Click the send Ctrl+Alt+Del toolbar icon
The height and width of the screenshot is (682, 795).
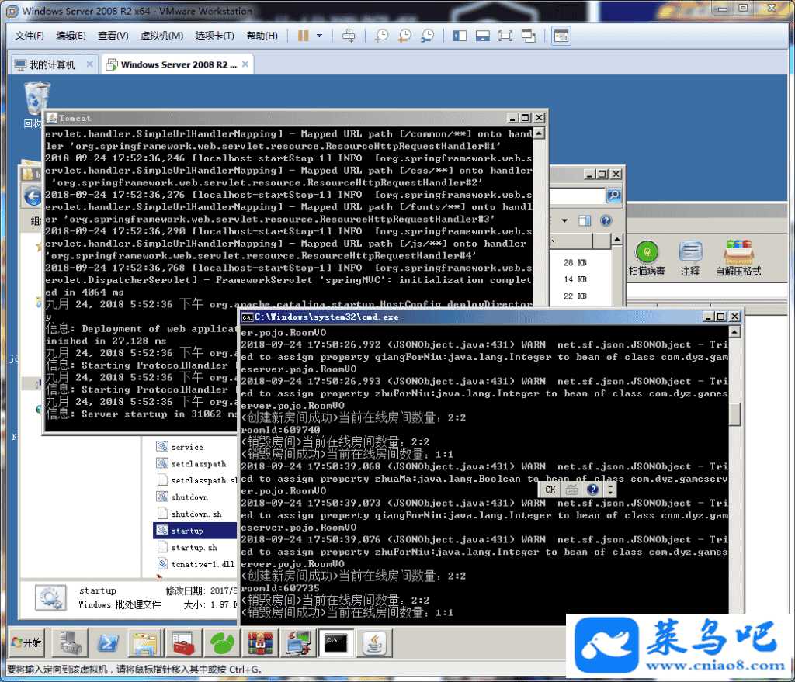coord(349,36)
